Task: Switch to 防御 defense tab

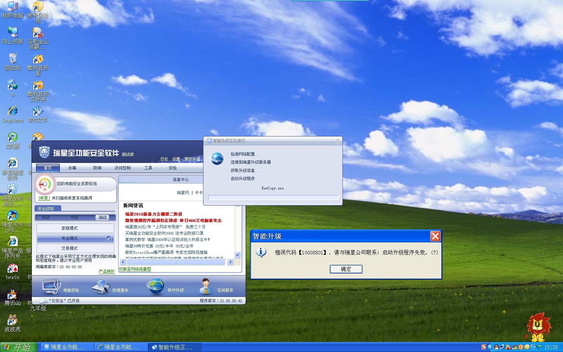Action: click(97, 168)
